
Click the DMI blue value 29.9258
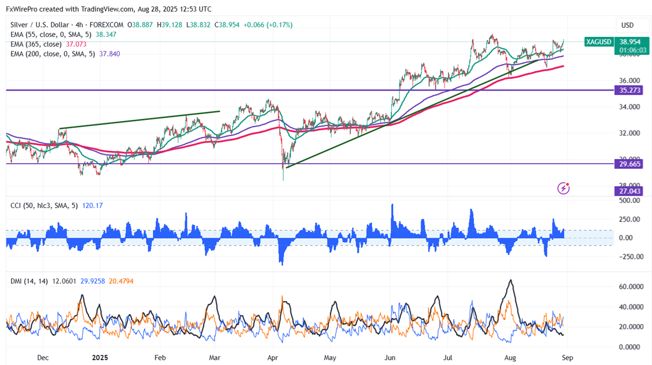coord(93,281)
